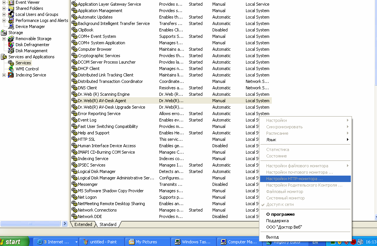Click the overlapping windows tray icon

point(360,242)
